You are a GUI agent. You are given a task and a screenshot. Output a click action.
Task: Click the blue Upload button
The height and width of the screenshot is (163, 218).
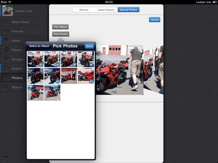(154, 19)
